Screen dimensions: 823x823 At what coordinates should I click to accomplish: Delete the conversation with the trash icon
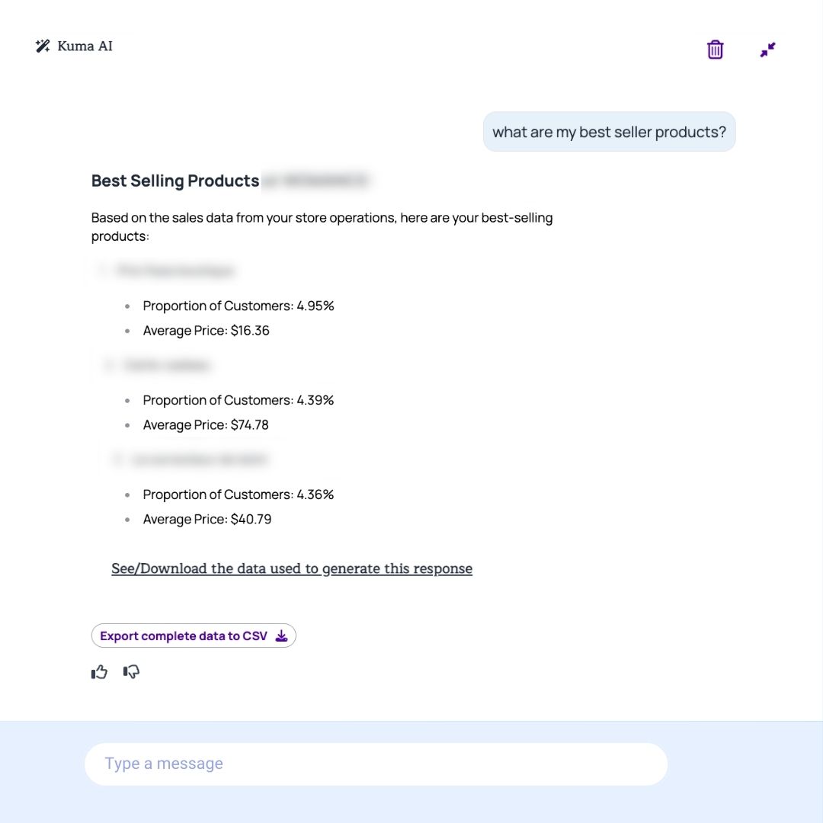[x=715, y=50]
